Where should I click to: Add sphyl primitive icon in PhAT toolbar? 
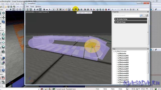click(100, 9)
